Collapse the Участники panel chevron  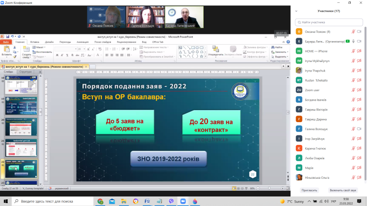click(x=296, y=11)
